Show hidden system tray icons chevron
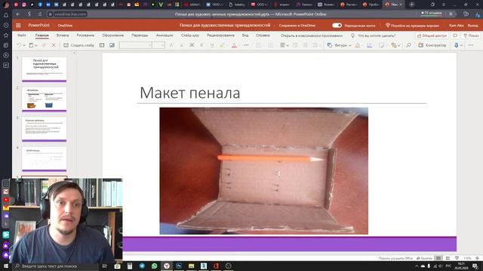 point(417,266)
